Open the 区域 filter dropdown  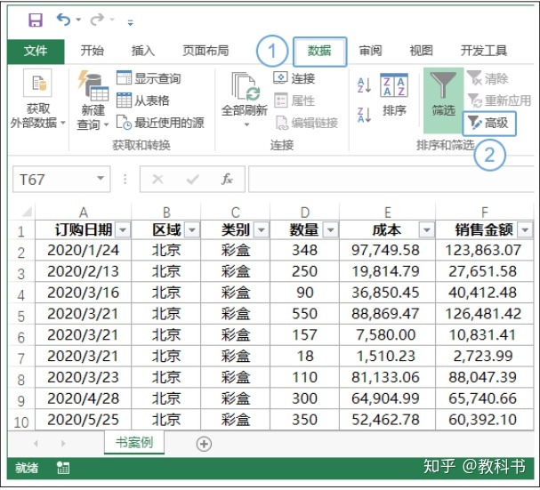192,229
